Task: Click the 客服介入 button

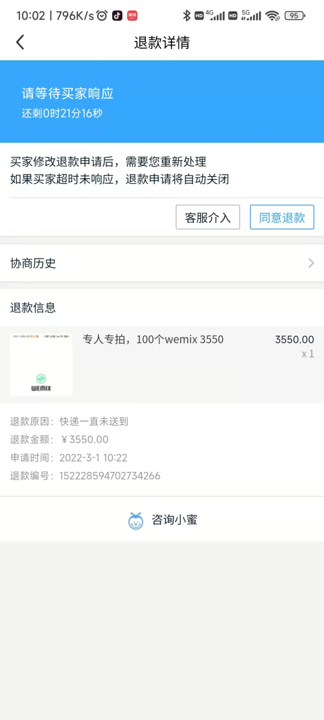Action: [208, 217]
